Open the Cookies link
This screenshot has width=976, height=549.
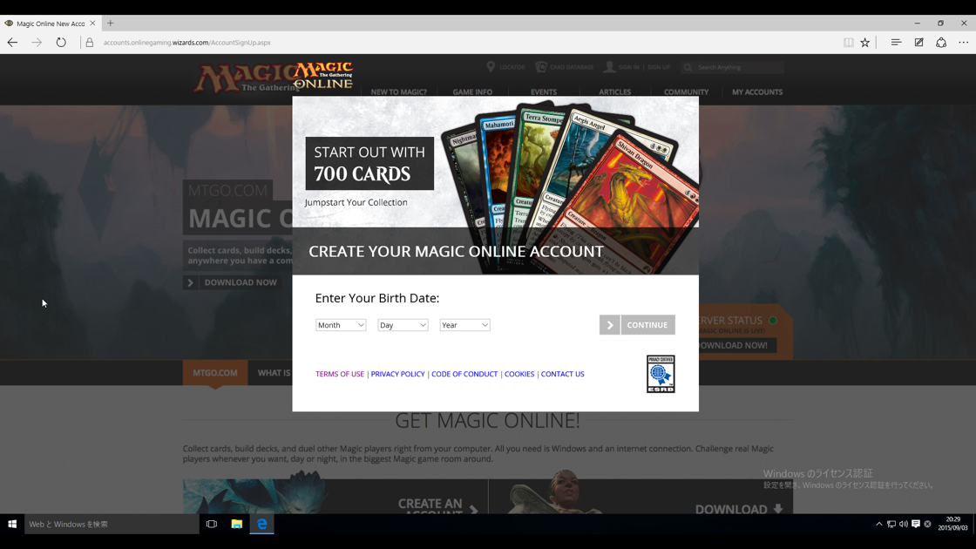pyautogui.click(x=519, y=374)
